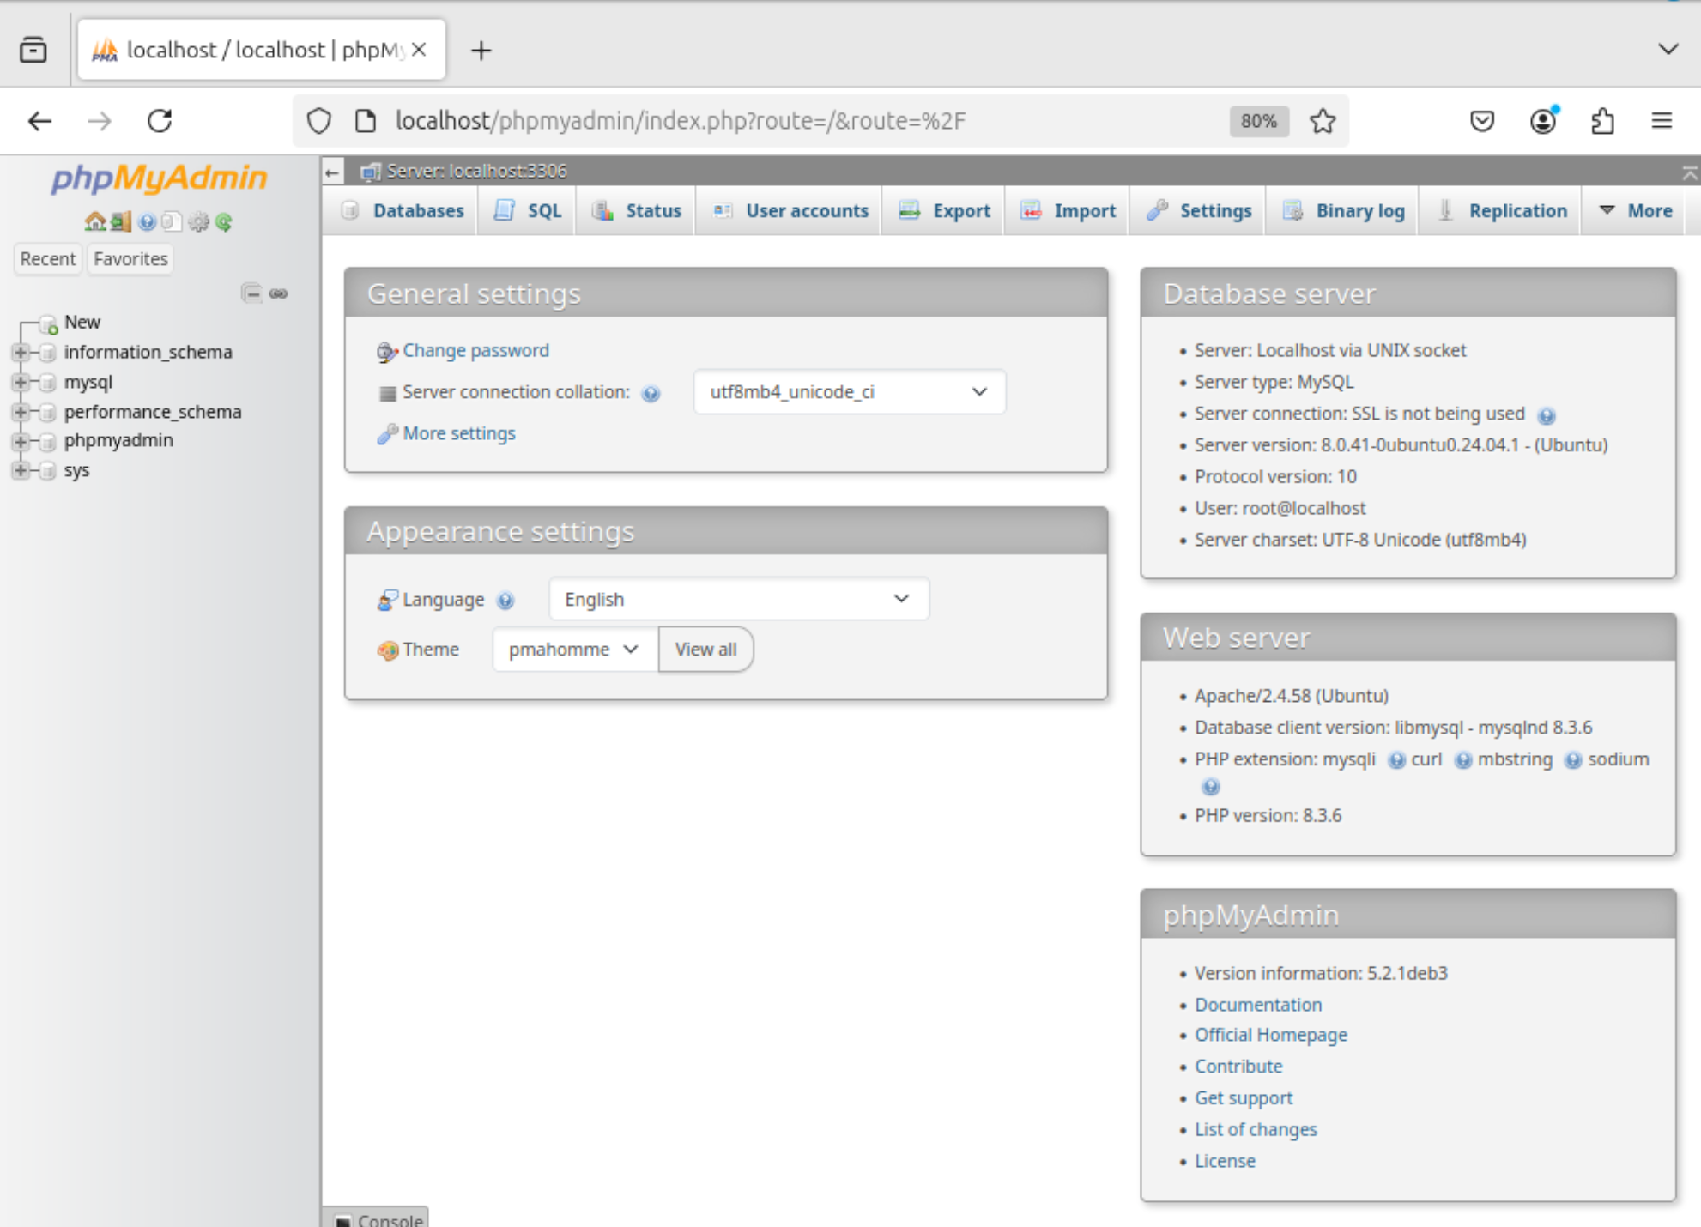The height and width of the screenshot is (1227, 1701).
Task: Click the View all themes button
Action: (705, 650)
